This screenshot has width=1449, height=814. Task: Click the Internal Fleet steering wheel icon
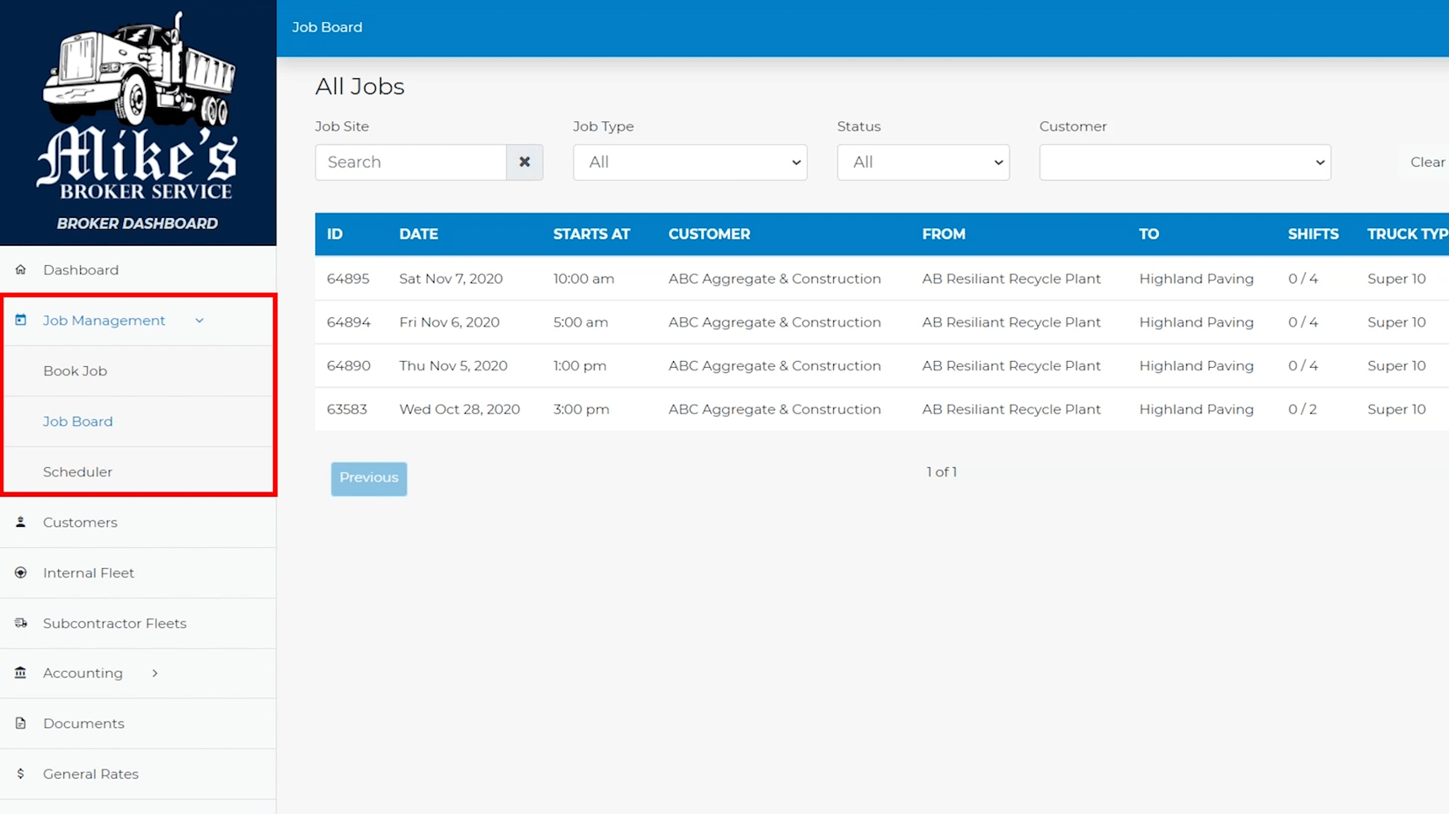(20, 572)
